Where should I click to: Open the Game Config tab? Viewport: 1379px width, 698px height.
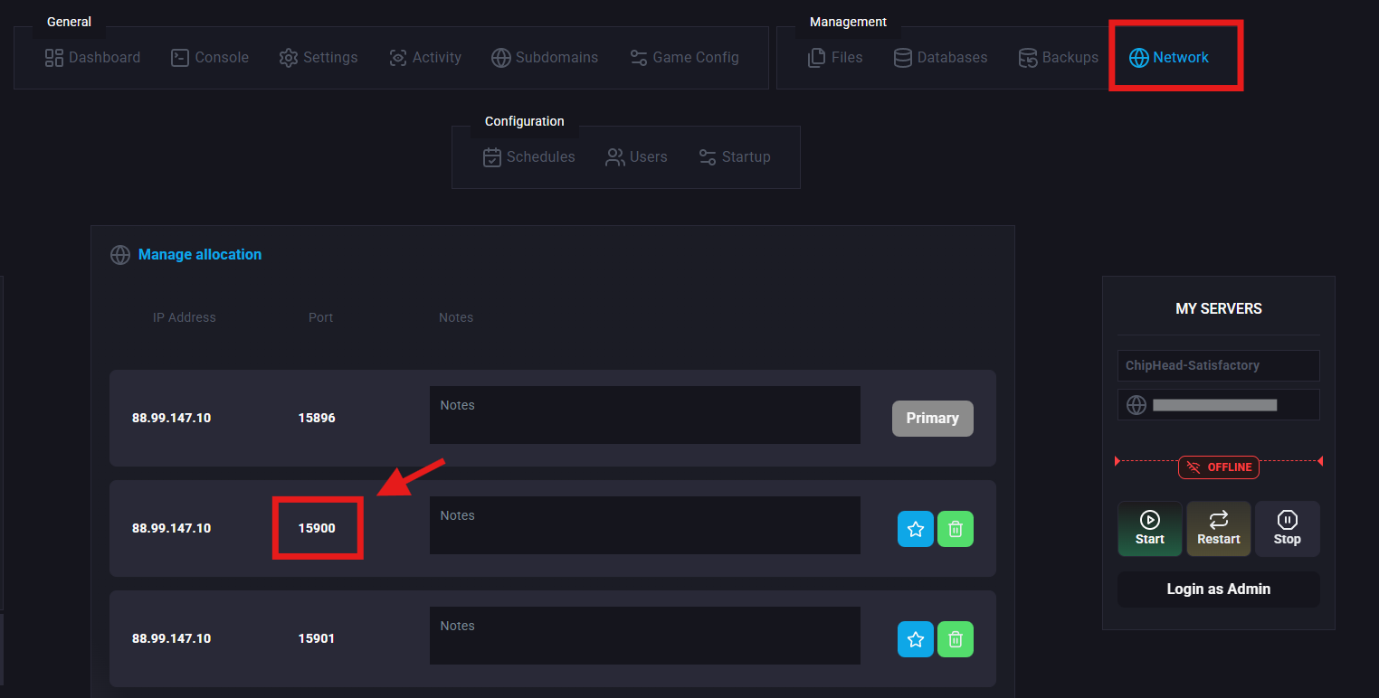click(x=684, y=58)
